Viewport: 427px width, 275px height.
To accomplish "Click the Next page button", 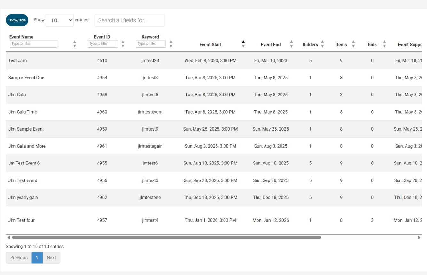I will [51, 258].
